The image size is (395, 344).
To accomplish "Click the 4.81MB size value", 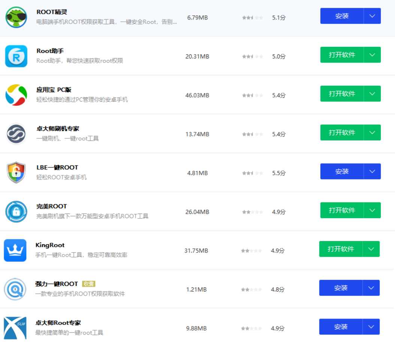I will click(197, 173).
